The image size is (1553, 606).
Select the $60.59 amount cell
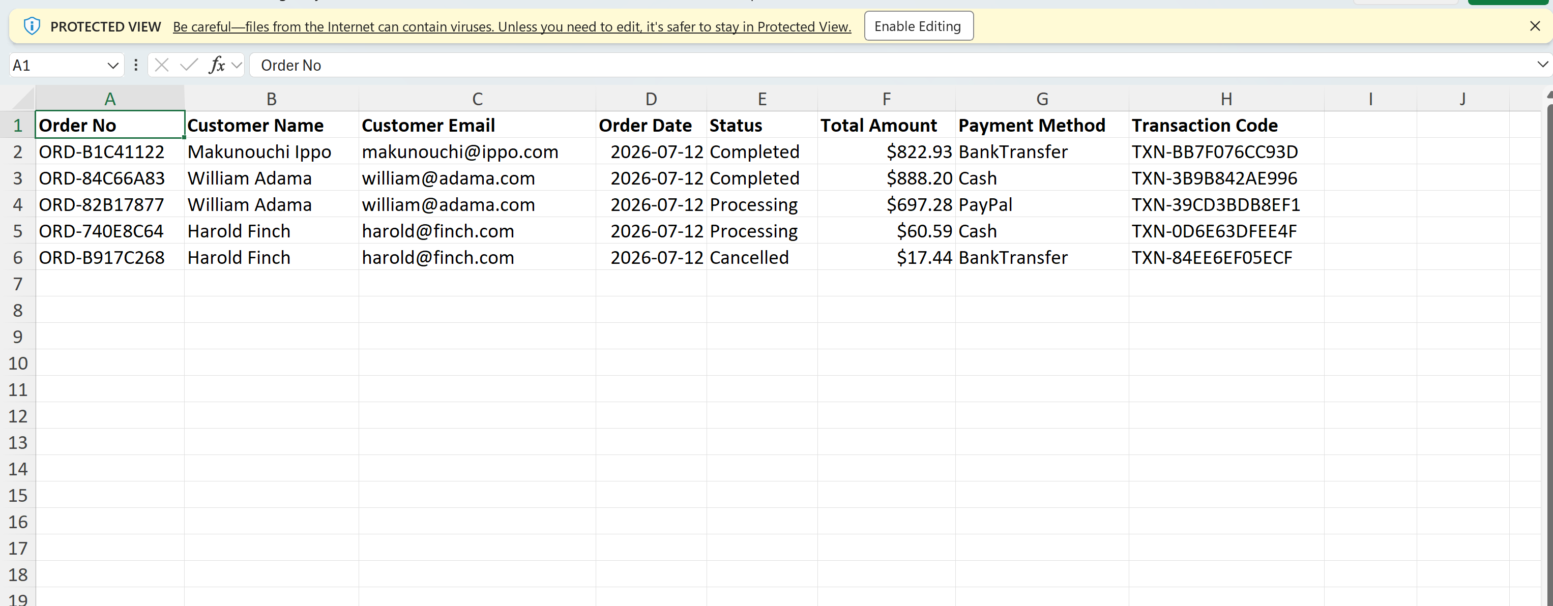tap(886, 231)
